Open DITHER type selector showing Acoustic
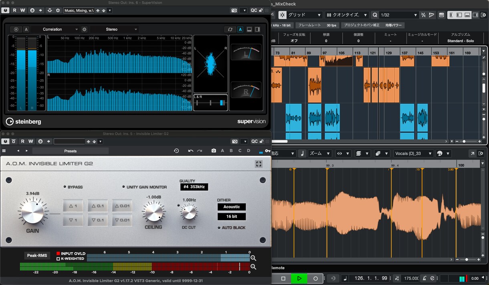 232,207
